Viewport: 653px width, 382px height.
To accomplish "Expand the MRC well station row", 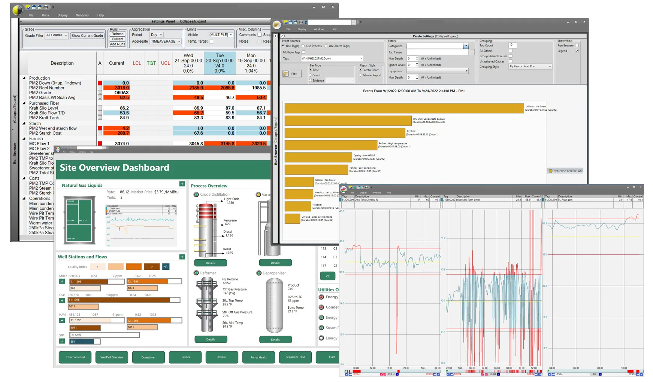I will (x=62, y=281).
